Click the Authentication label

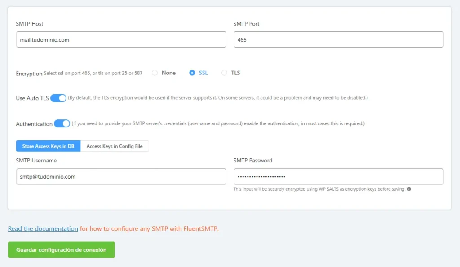click(x=34, y=124)
